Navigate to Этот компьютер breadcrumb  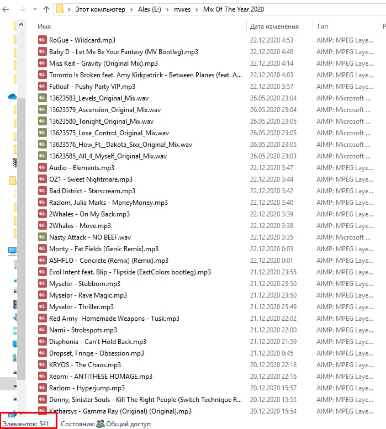click(x=100, y=9)
